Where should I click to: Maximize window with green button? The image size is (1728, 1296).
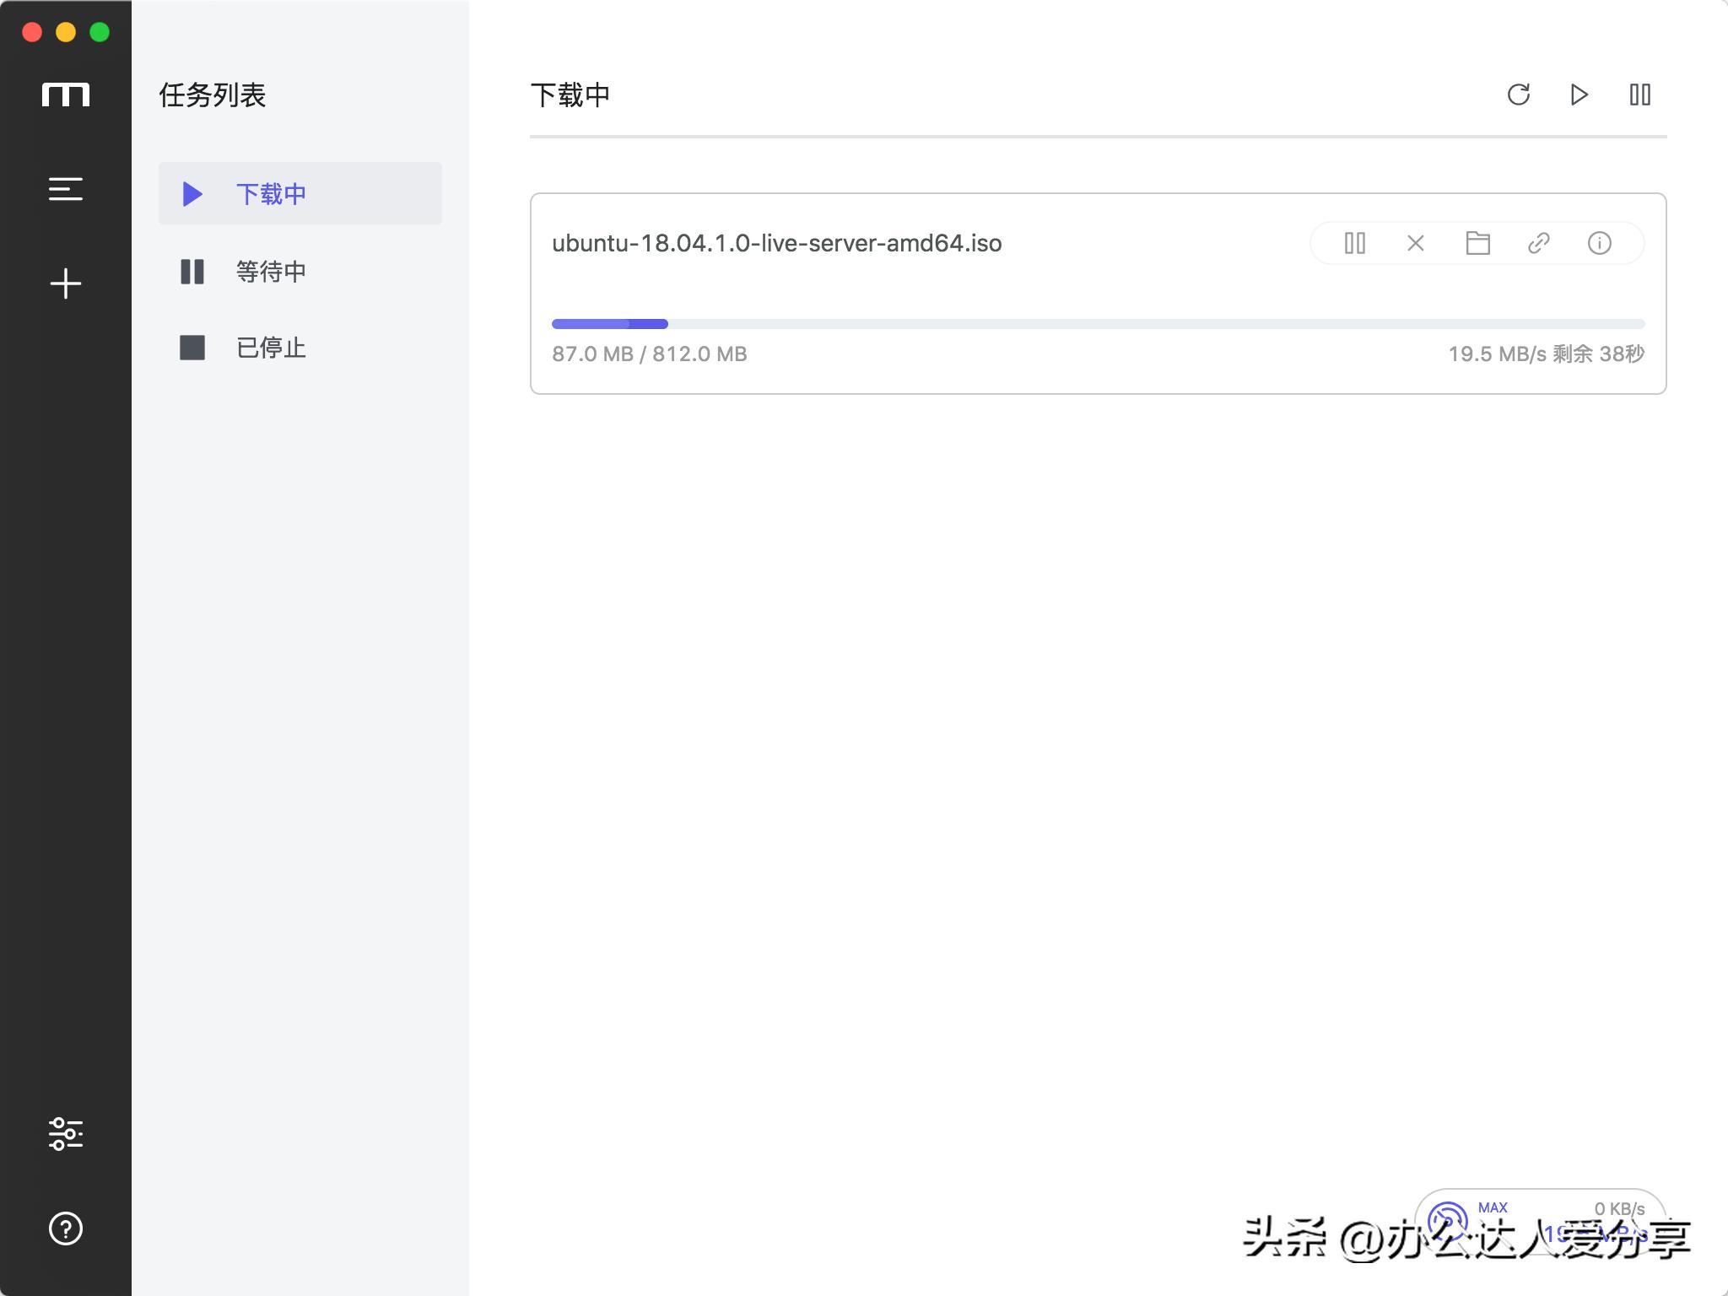pos(100,32)
